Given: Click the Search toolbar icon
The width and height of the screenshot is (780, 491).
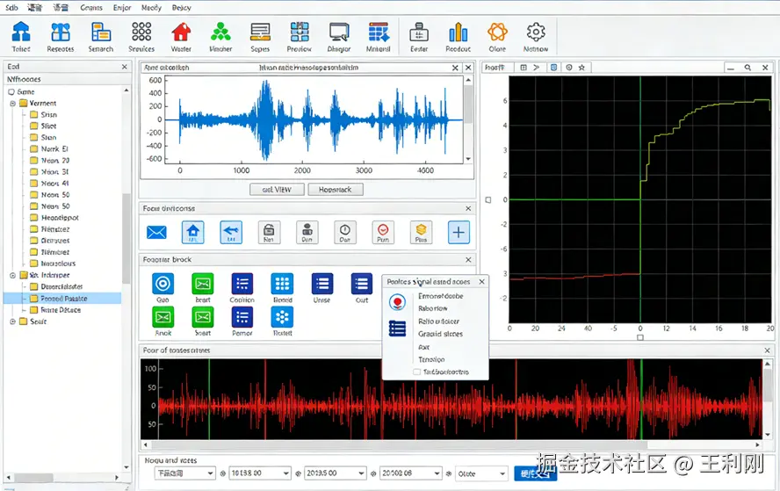Looking at the screenshot, I should tap(100, 33).
